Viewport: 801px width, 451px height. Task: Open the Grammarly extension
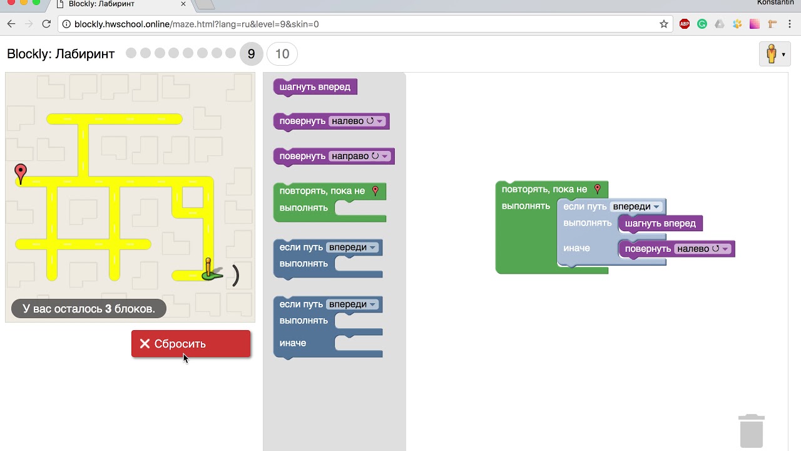click(x=702, y=24)
